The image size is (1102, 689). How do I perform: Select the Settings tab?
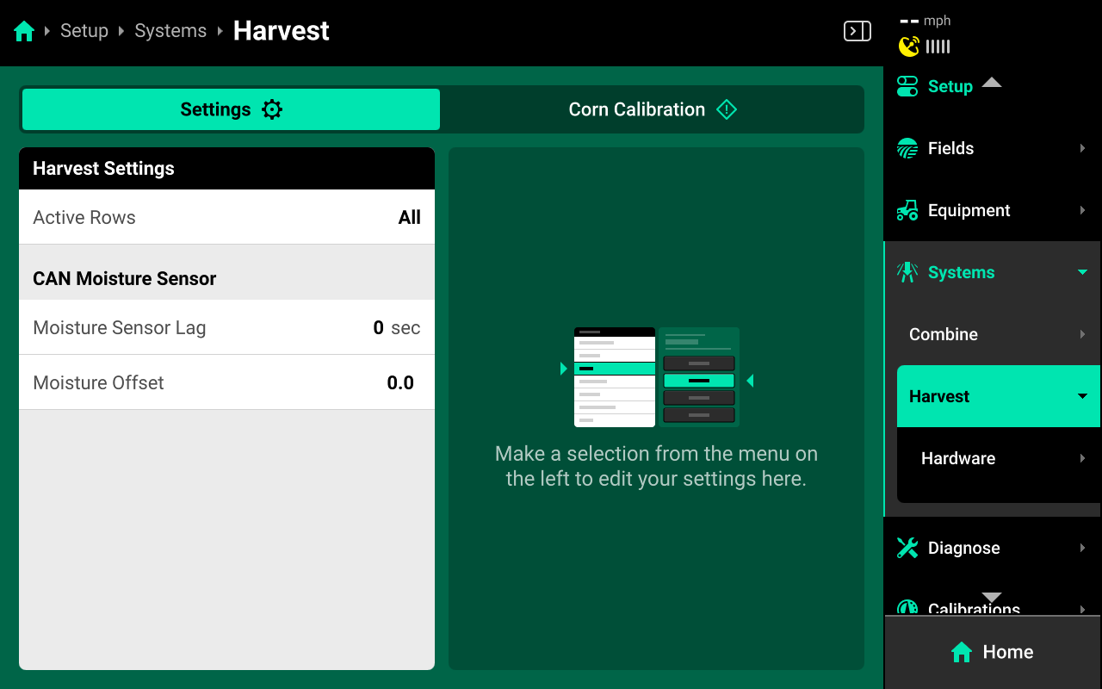pos(231,109)
